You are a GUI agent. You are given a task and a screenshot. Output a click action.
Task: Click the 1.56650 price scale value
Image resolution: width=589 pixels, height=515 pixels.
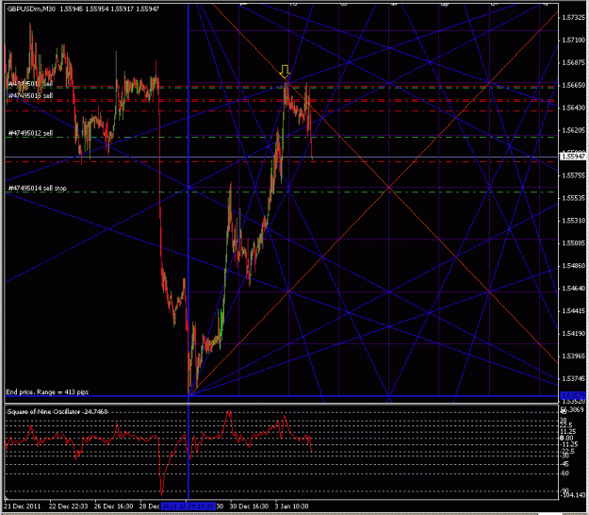click(x=574, y=85)
